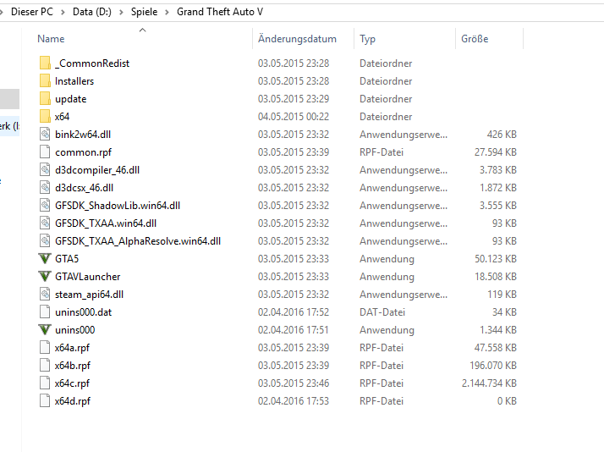The width and height of the screenshot is (604, 452).
Task: Select the x64c.rpf file icon
Action: coord(45,383)
